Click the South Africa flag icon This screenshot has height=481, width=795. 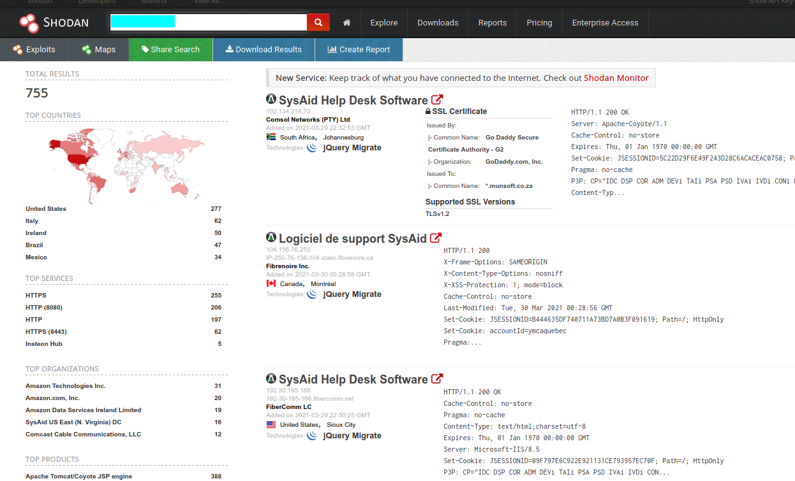pos(271,137)
